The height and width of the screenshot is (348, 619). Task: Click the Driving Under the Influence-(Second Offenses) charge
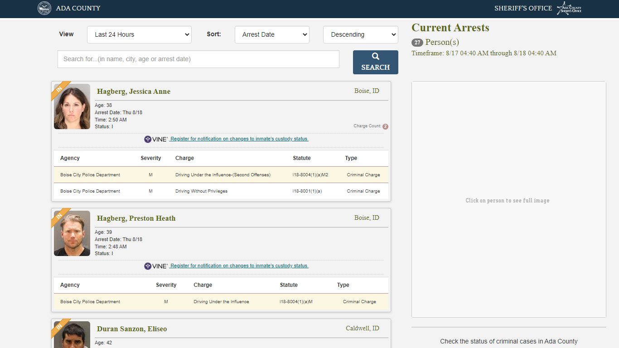point(223,175)
